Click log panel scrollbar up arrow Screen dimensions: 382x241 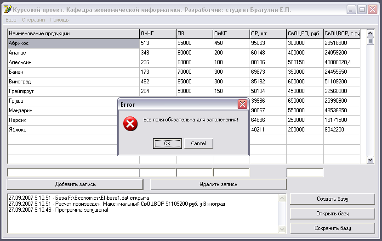[282, 198]
